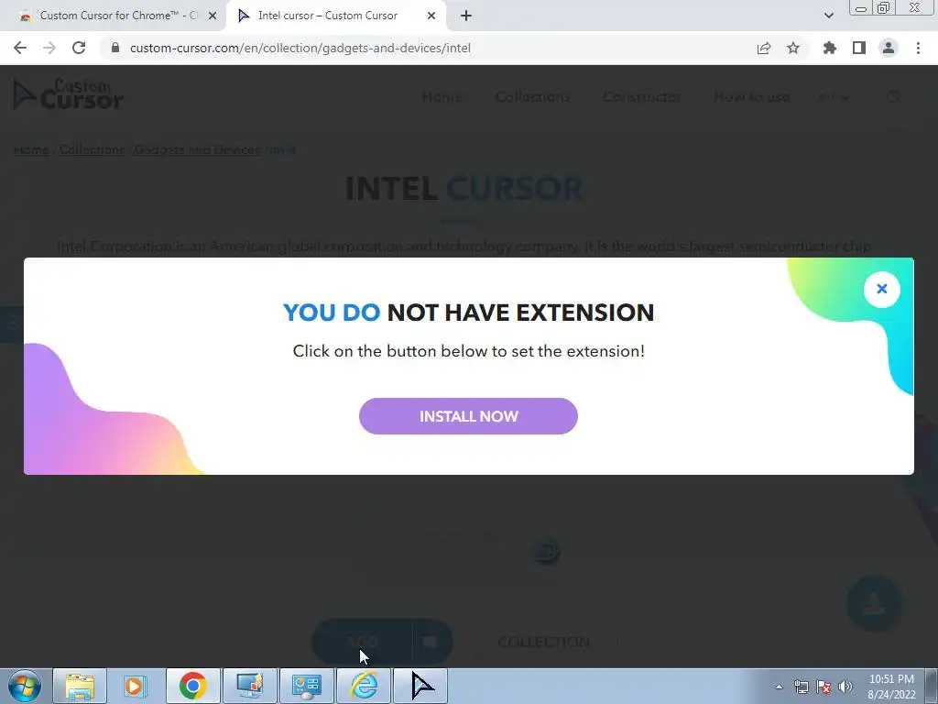
Task: Share this page icon
Action: (x=764, y=48)
